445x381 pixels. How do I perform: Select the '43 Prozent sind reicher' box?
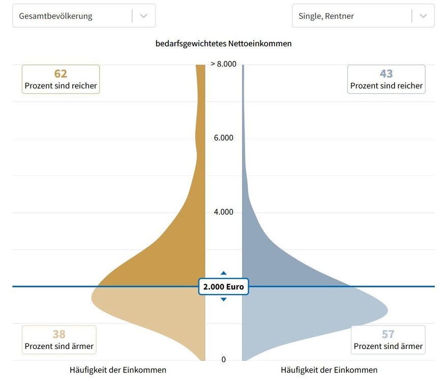pyautogui.click(x=387, y=79)
